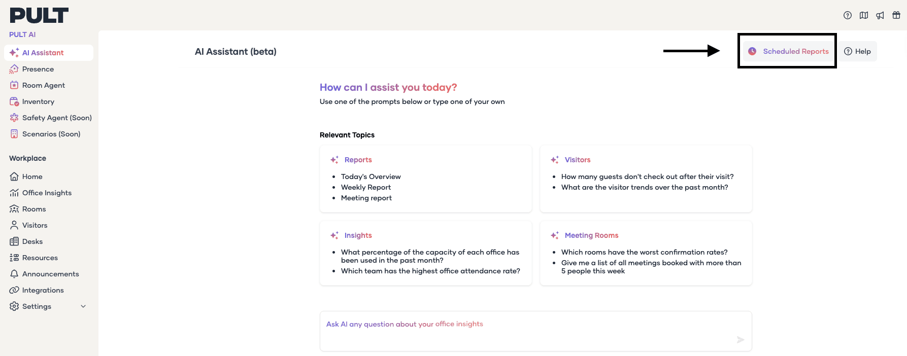The image size is (907, 356).
Task: Click the Visitors card heading
Action: pos(578,160)
